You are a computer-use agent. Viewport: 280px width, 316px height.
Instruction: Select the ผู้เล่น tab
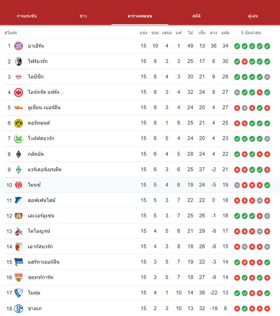[x=253, y=16]
